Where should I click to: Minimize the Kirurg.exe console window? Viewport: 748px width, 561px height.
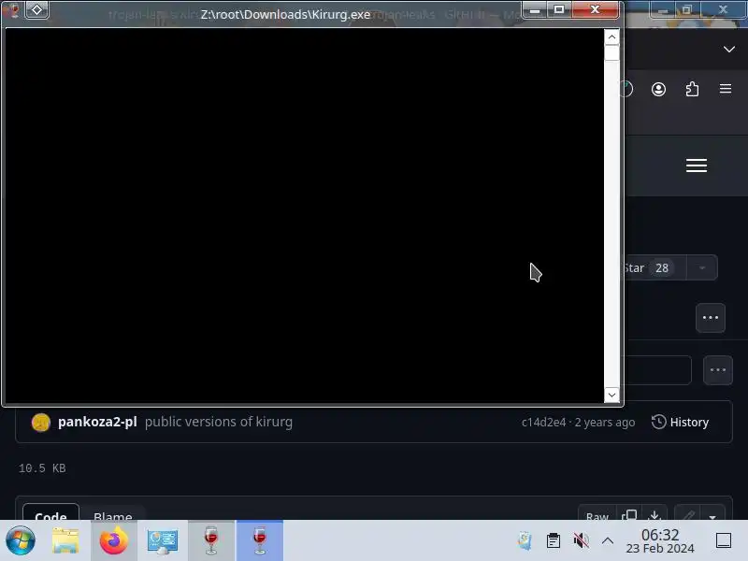click(534, 9)
